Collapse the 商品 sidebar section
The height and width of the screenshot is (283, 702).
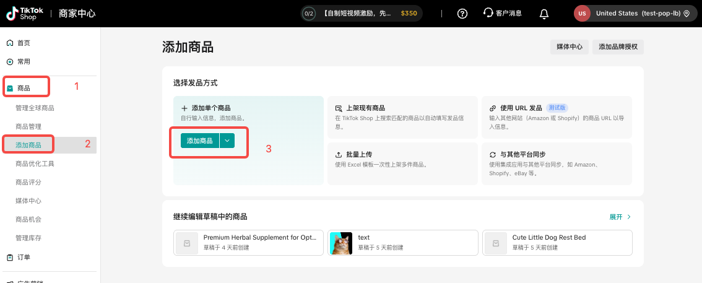tap(24, 89)
